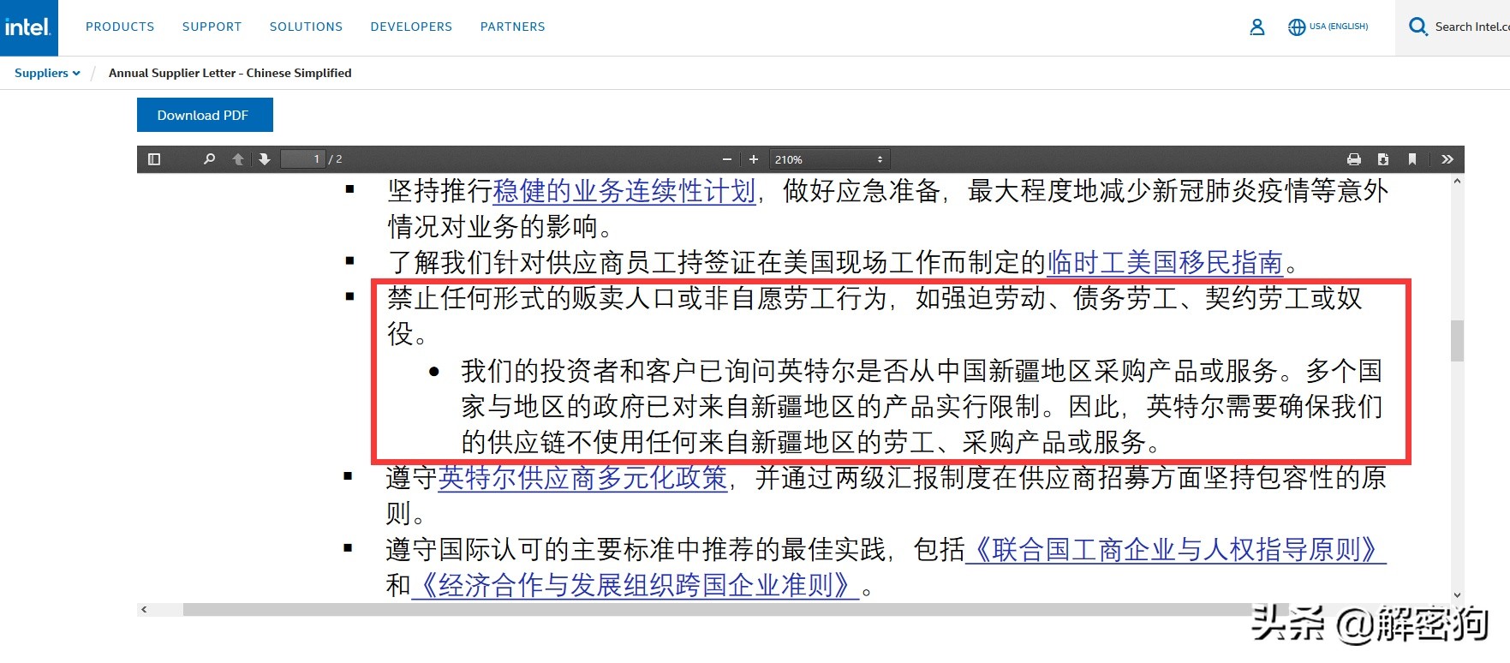Open the 210% zoom level dropdown
Viewport: 1510px width, 663px height.
pyautogui.click(x=829, y=159)
